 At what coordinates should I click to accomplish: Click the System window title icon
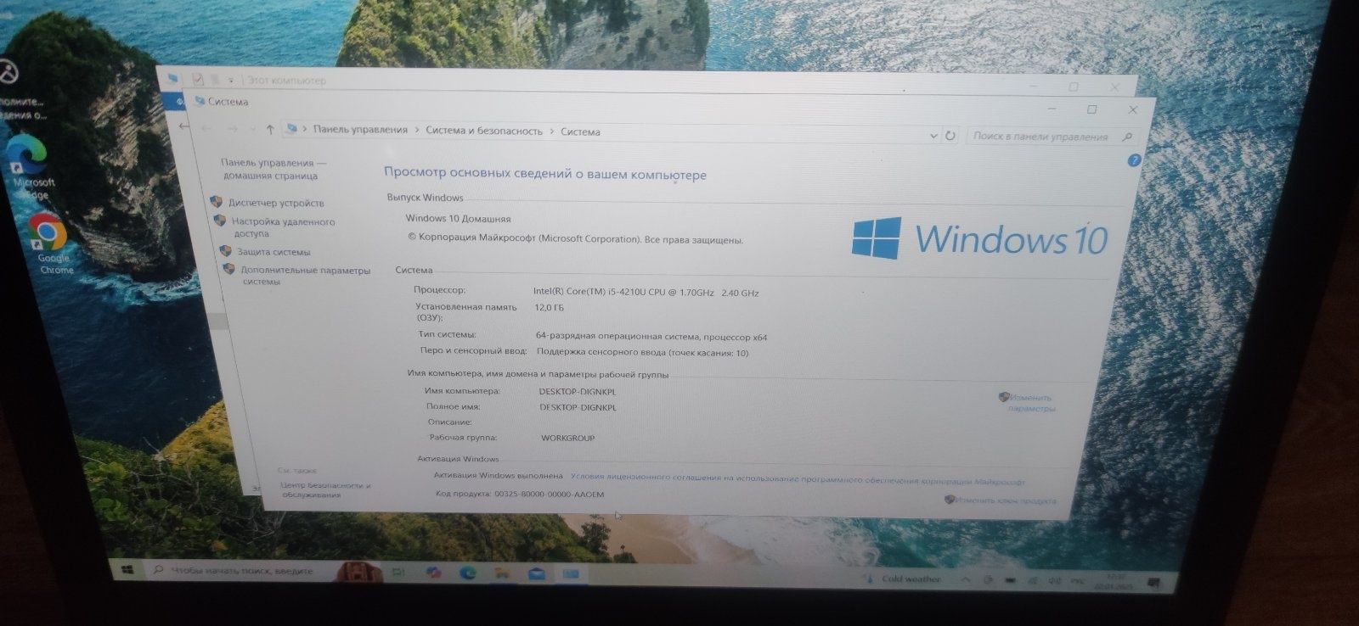200,101
